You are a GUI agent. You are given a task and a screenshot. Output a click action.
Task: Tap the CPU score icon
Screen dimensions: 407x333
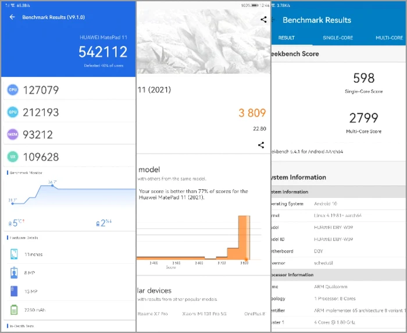coord(12,90)
